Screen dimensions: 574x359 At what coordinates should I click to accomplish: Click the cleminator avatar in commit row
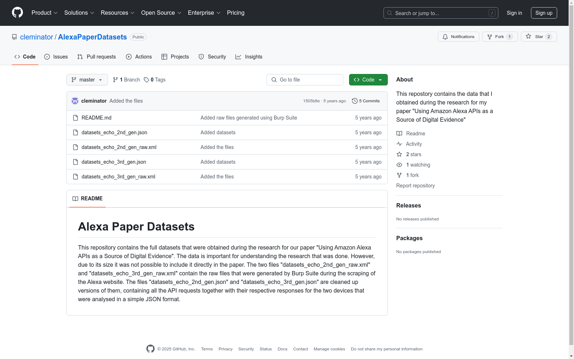pyautogui.click(x=75, y=101)
